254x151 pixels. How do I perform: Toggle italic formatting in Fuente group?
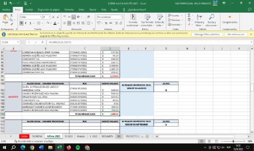tap(24, 23)
